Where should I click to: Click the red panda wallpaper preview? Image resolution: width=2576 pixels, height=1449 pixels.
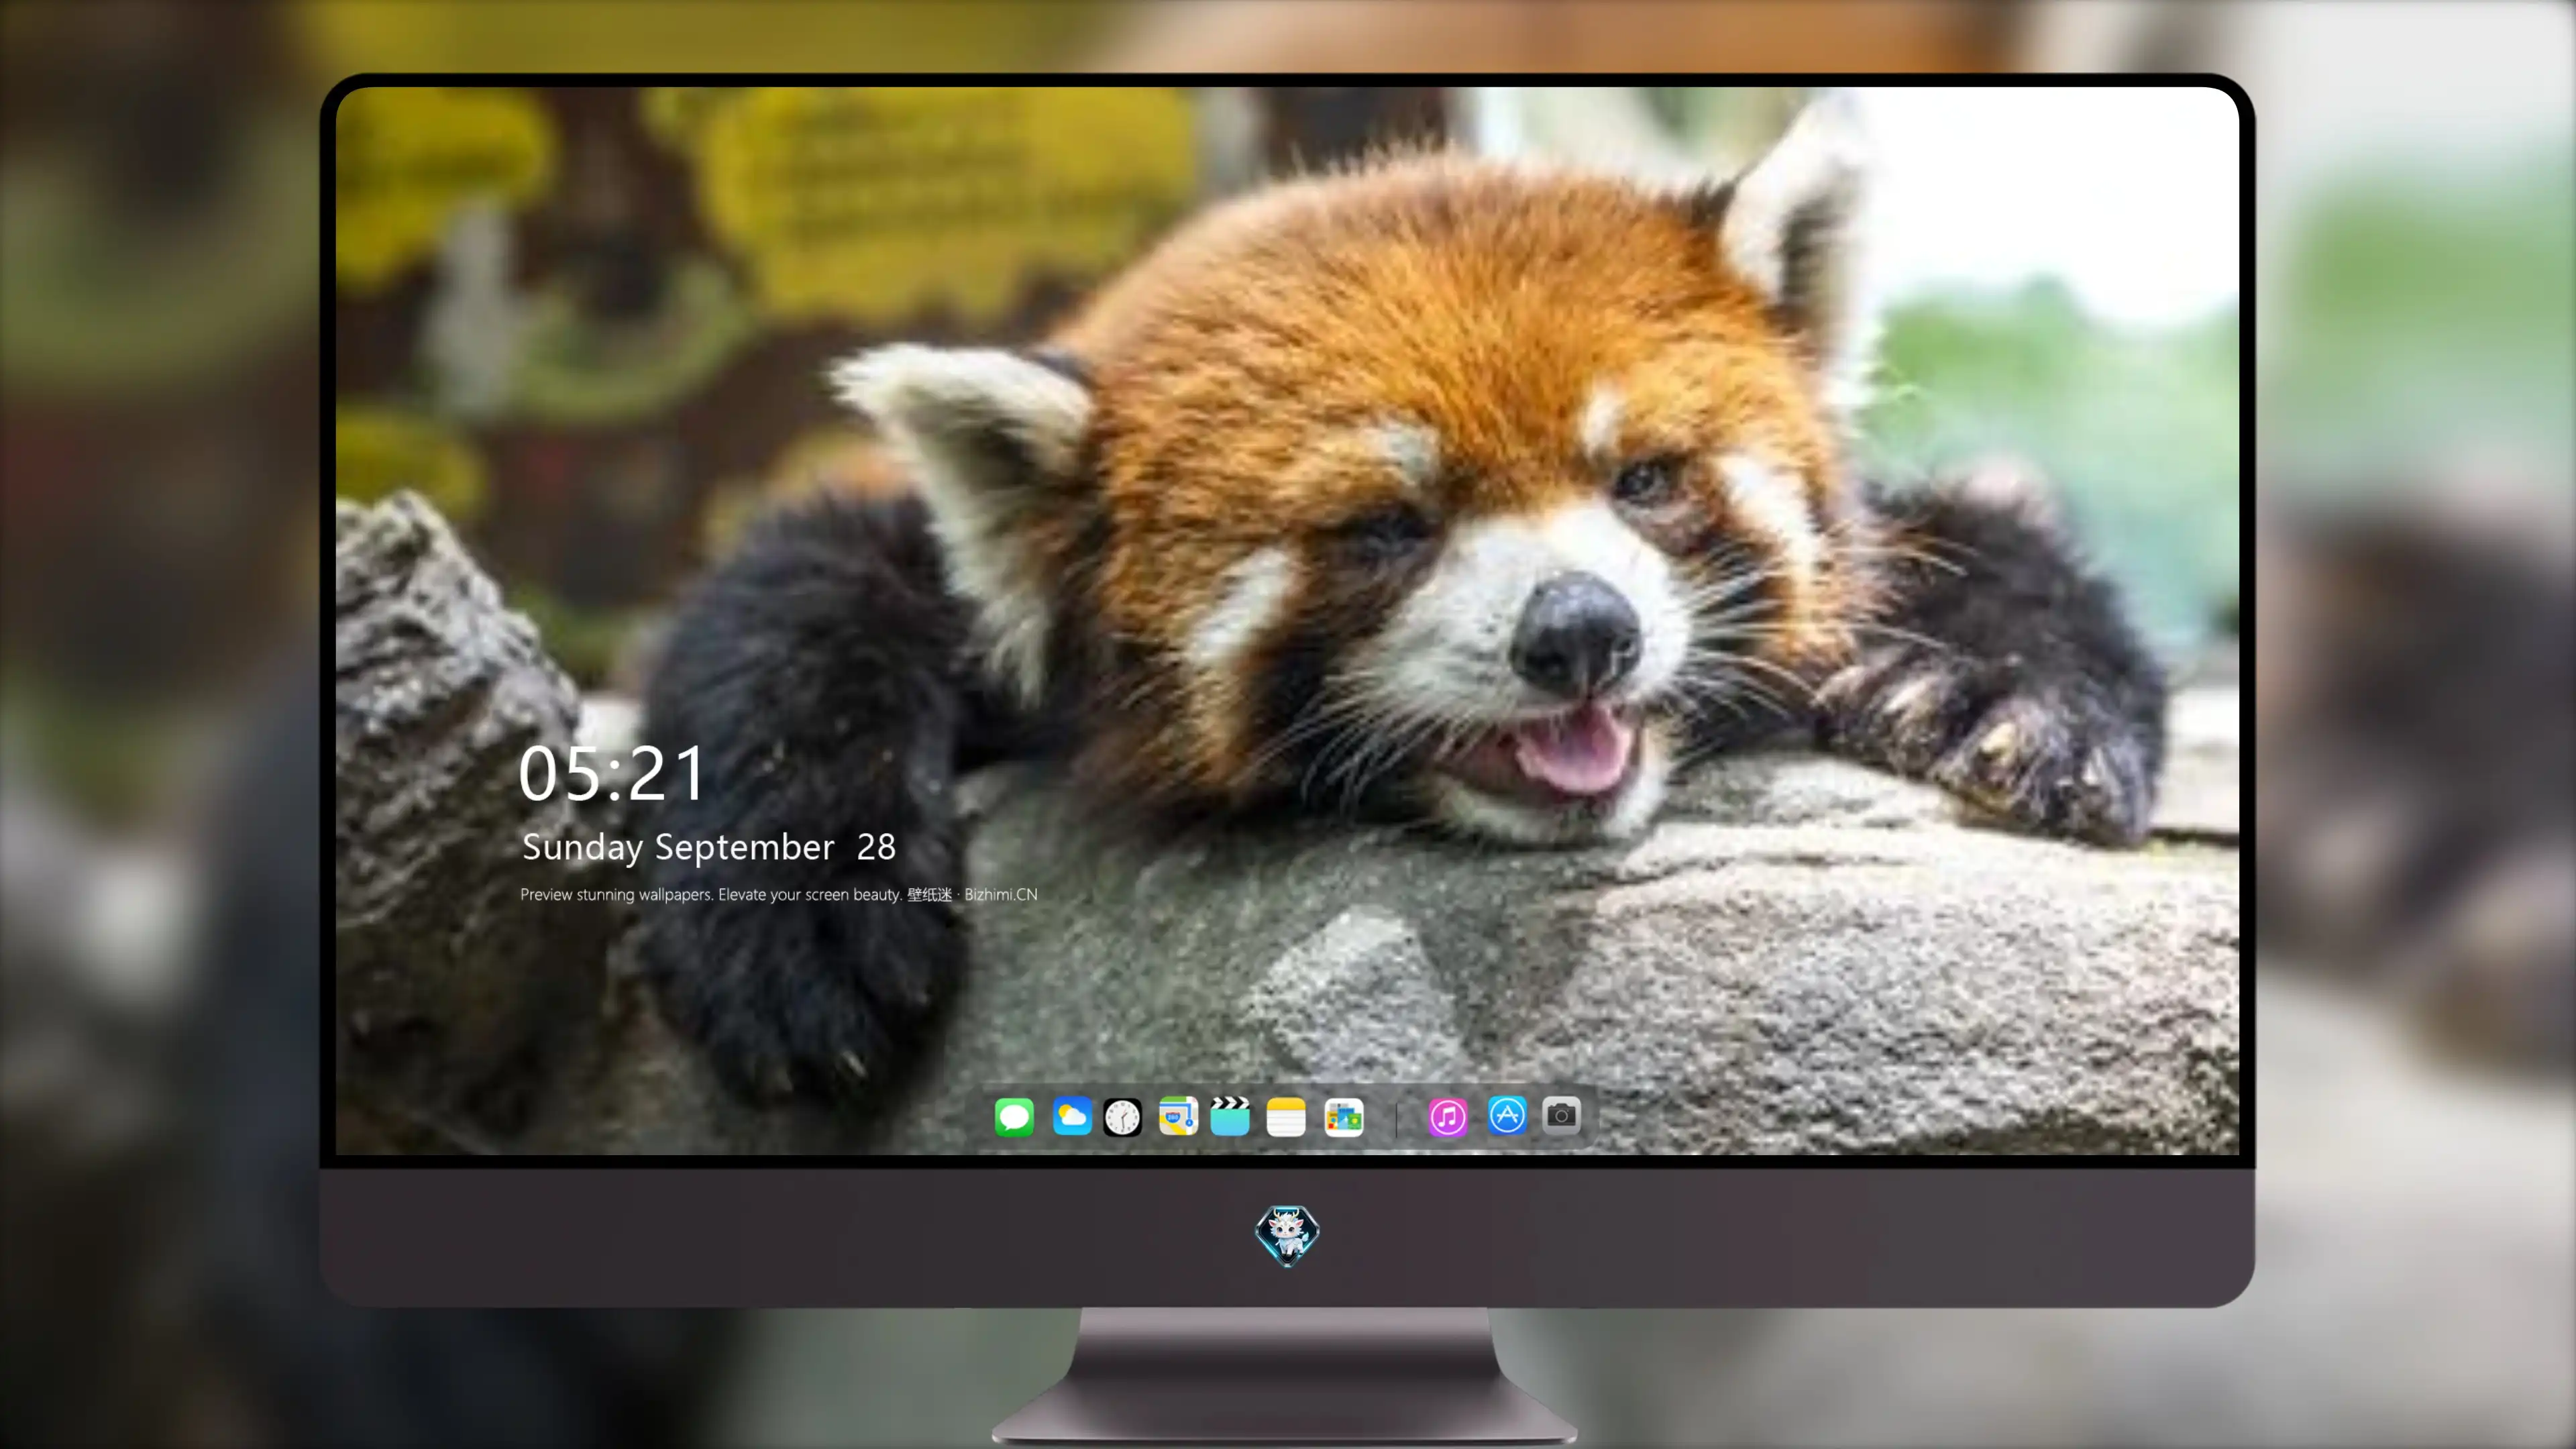pyautogui.click(x=1287, y=620)
